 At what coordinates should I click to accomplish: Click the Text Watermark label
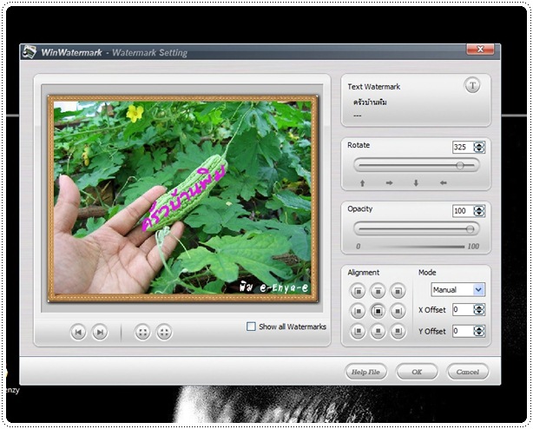pos(373,87)
